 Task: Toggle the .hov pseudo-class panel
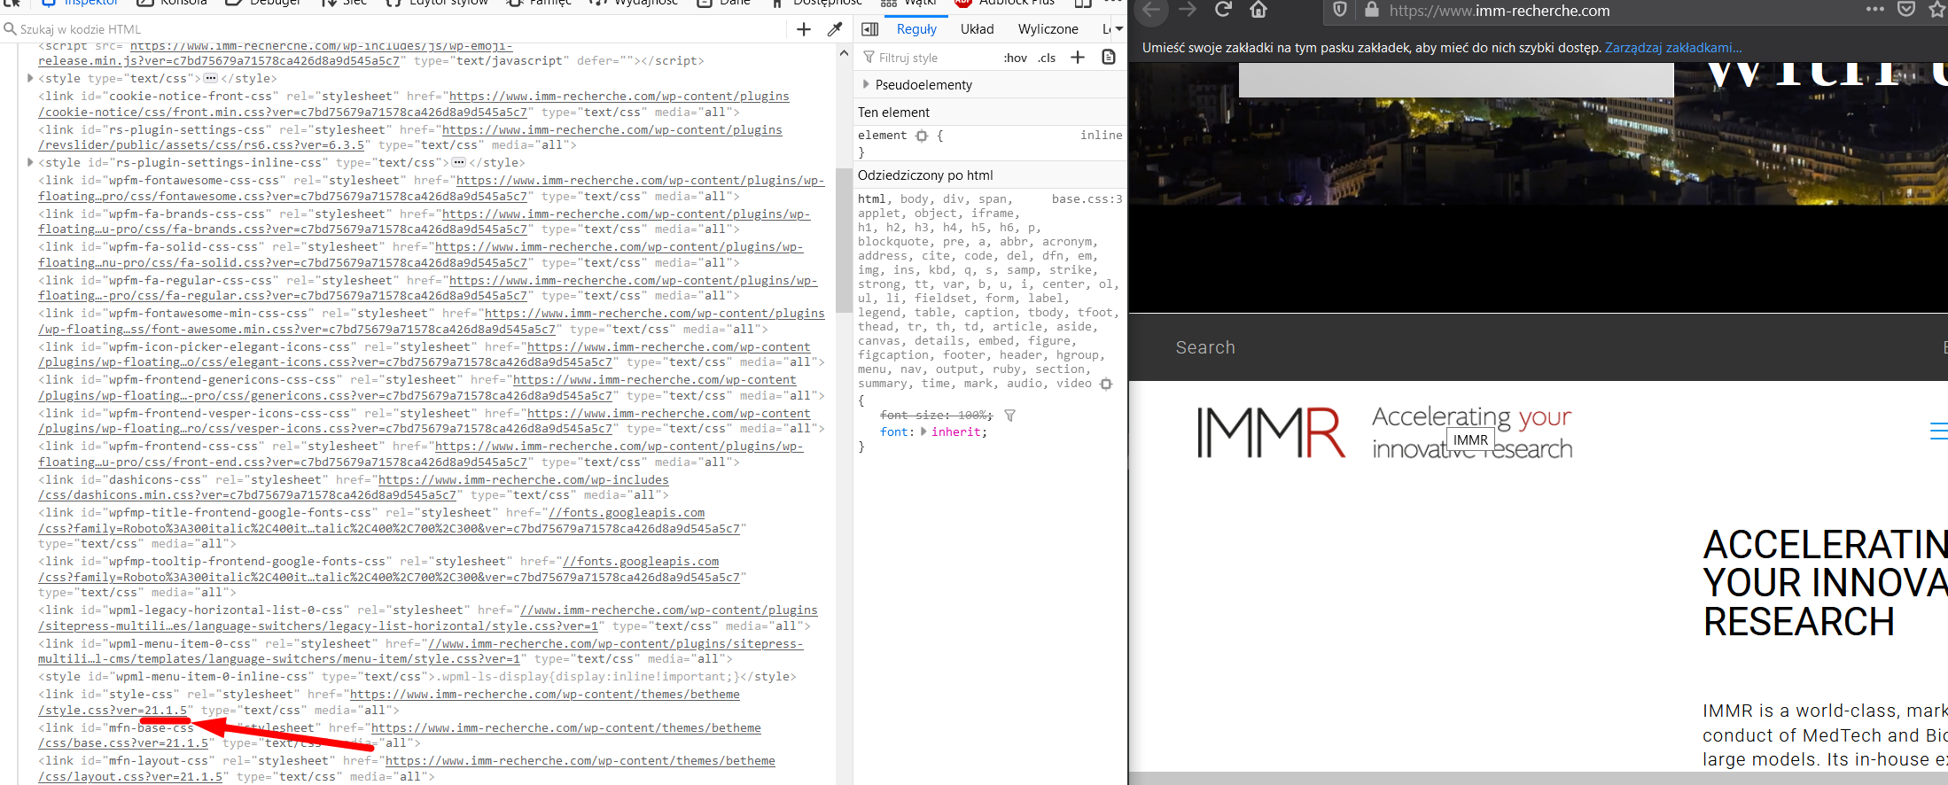pos(1015,58)
